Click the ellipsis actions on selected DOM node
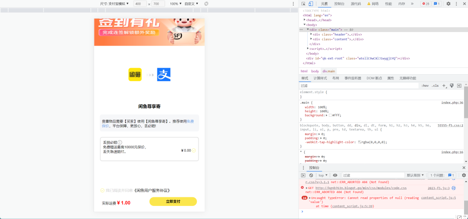Viewport: 468px width, 219px height. pyautogui.click(x=301, y=29)
